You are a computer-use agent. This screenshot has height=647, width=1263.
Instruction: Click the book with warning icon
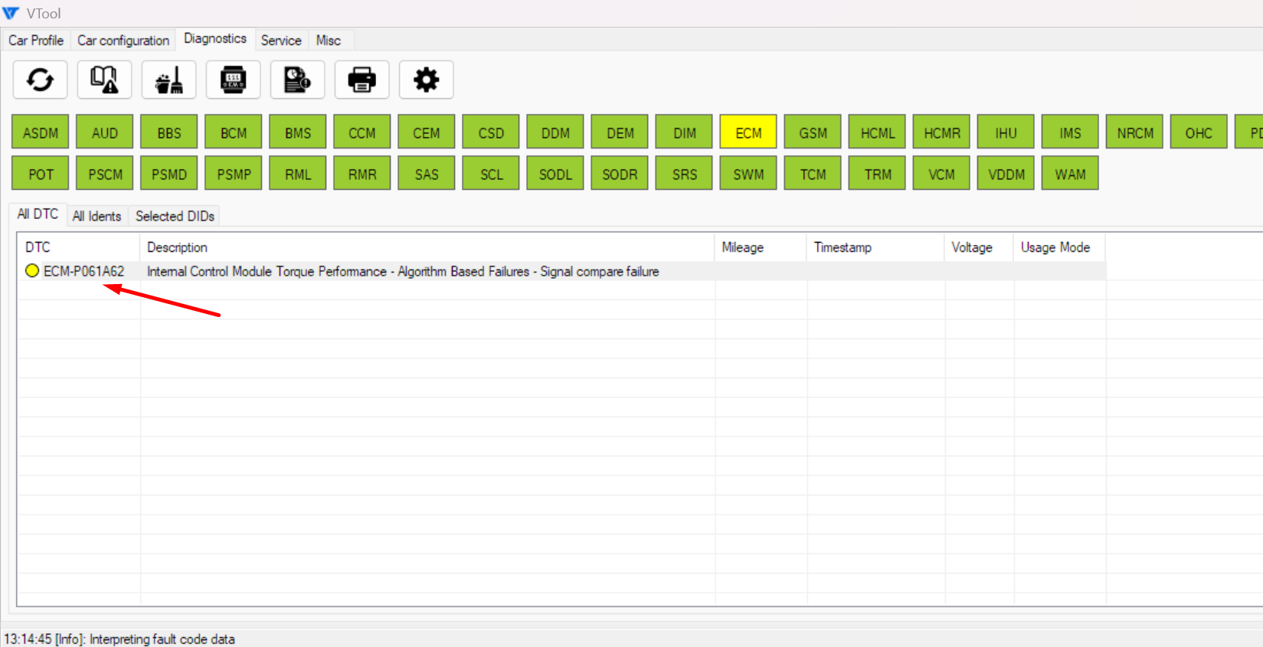tap(104, 80)
